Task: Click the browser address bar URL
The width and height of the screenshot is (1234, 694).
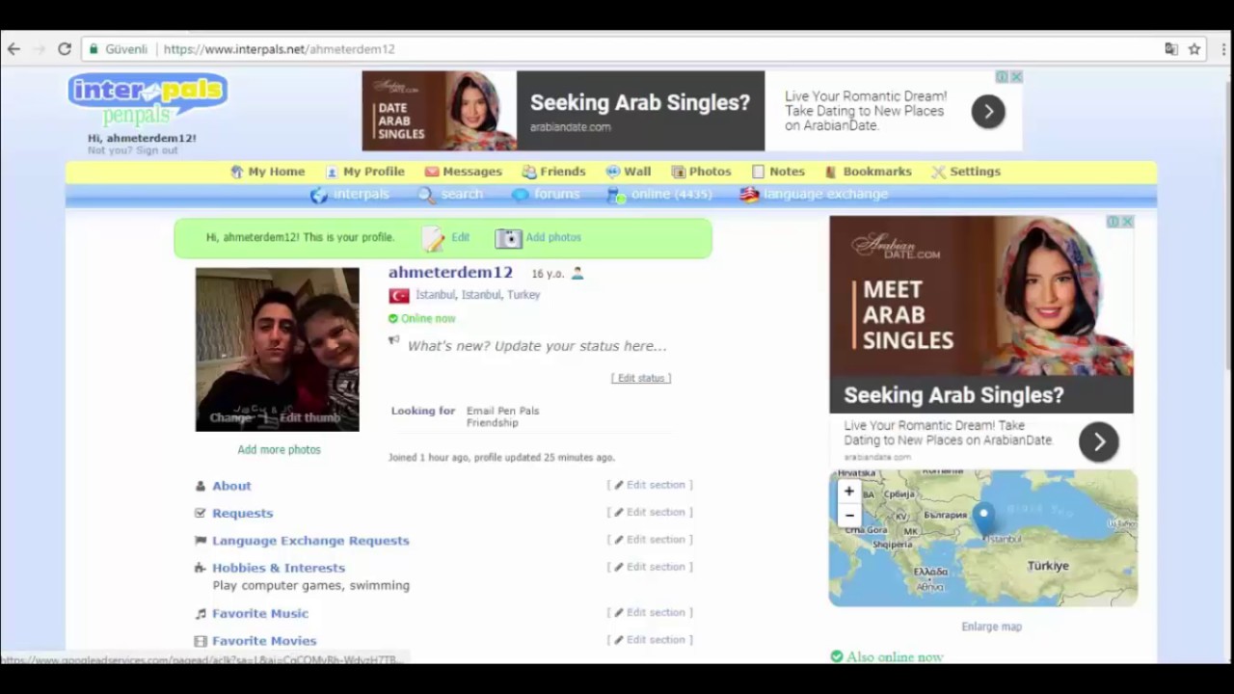Action: coord(279,49)
